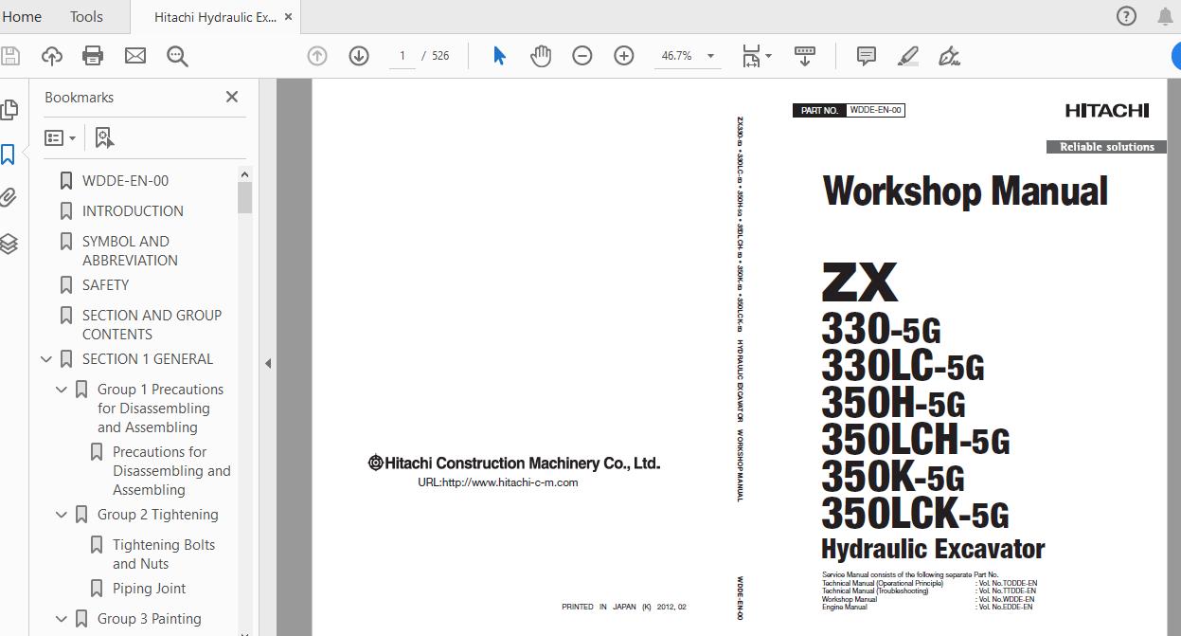Screen dimensions: 1181x636
Task: Open the add comment tool
Action: coord(866,56)
